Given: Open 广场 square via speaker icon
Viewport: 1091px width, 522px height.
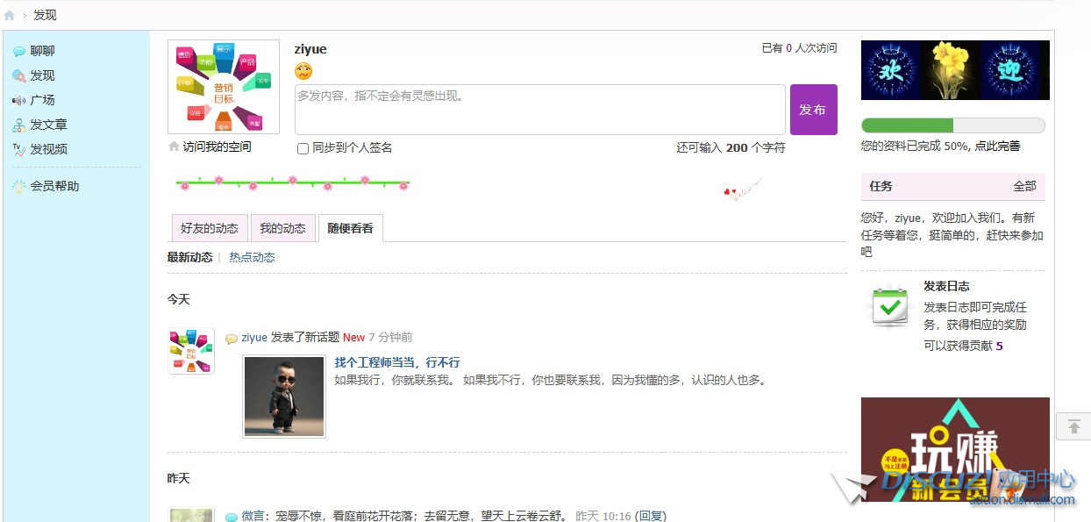Looking at the screenshot, I should [x=18, y=101].
